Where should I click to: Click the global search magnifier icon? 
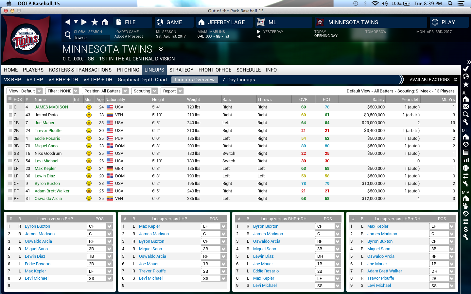(x=68, y=35)
